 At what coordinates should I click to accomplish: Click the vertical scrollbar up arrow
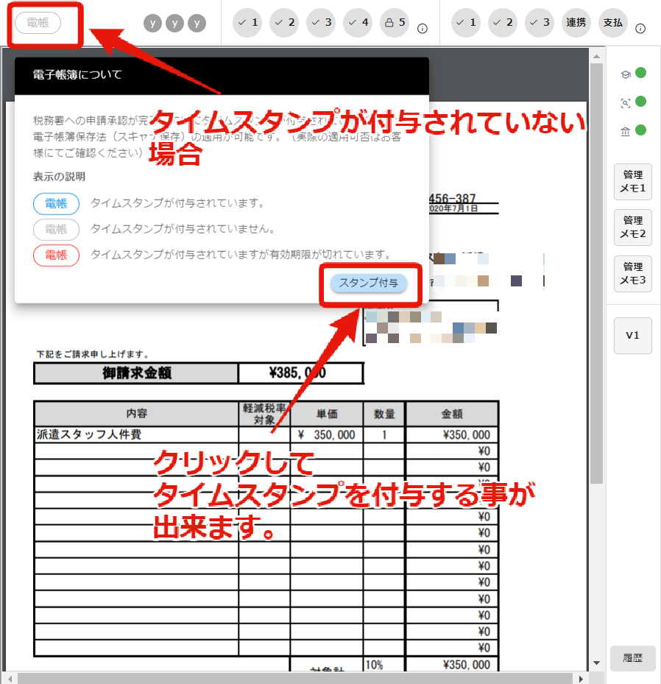click(596, 56)
